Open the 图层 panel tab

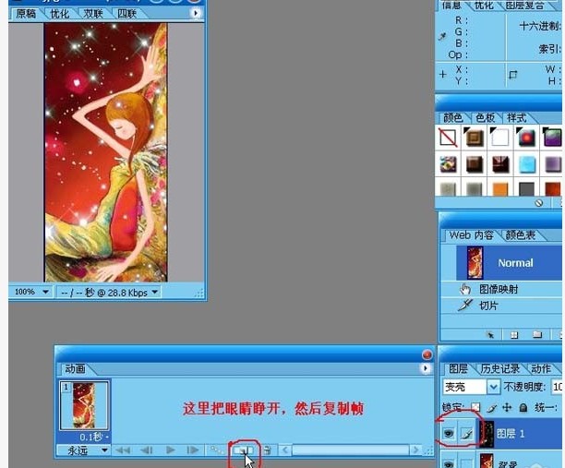click(x=458, y=368)
